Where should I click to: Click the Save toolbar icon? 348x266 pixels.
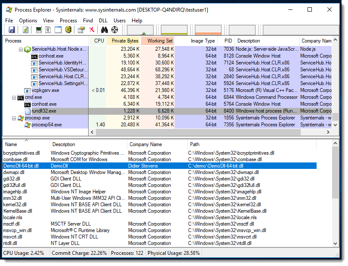(x=12, y=30)
